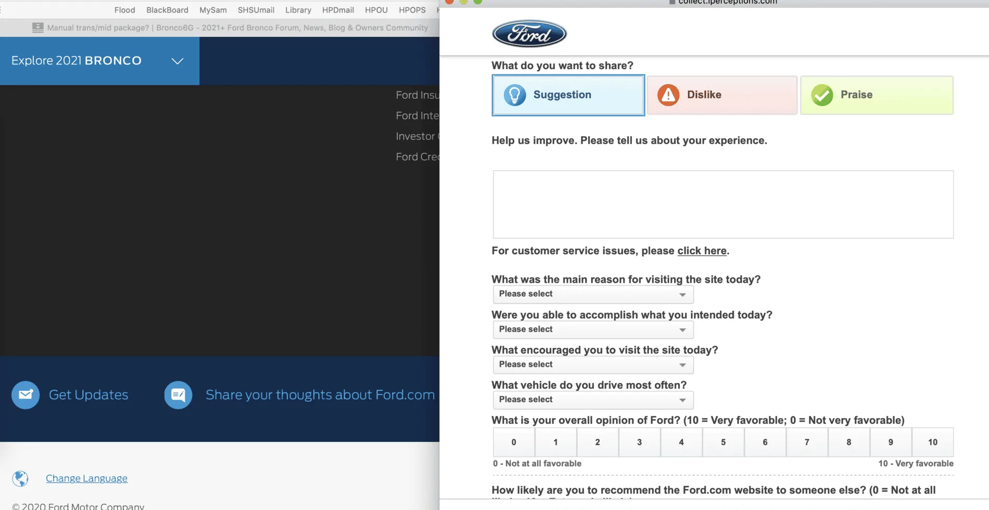Open the HPDmail bookmark
Screen dimensions: 989x510
(338, 10)
